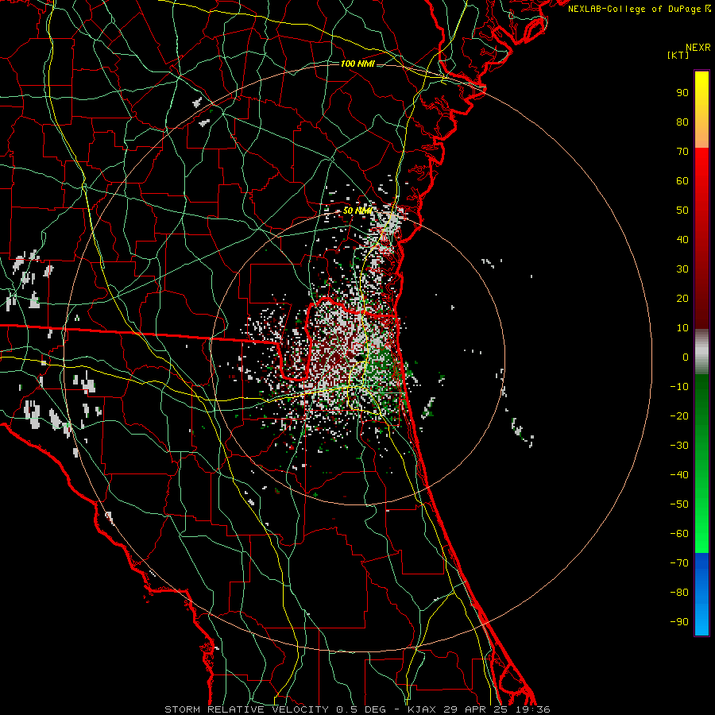
Task: Click the -50 value on the velocity scale
Action: [679, 504]
